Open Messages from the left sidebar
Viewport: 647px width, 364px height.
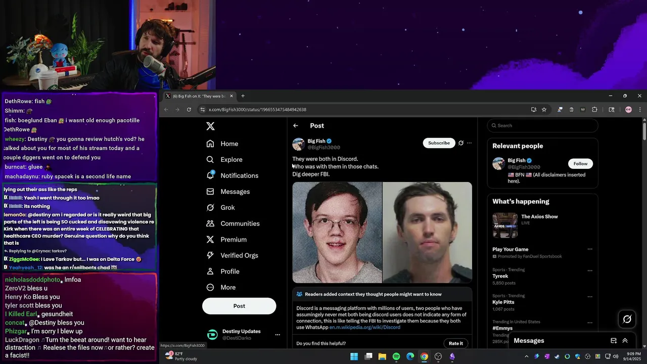[228, 192]
